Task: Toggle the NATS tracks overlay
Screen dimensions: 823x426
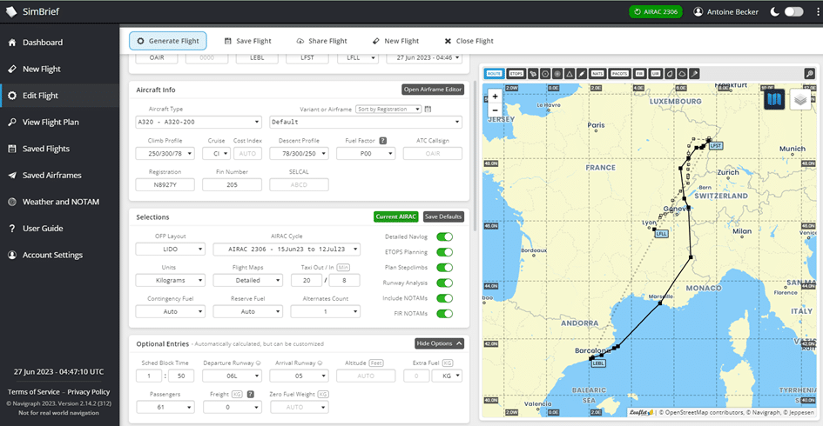Action: tap(597, 74)
